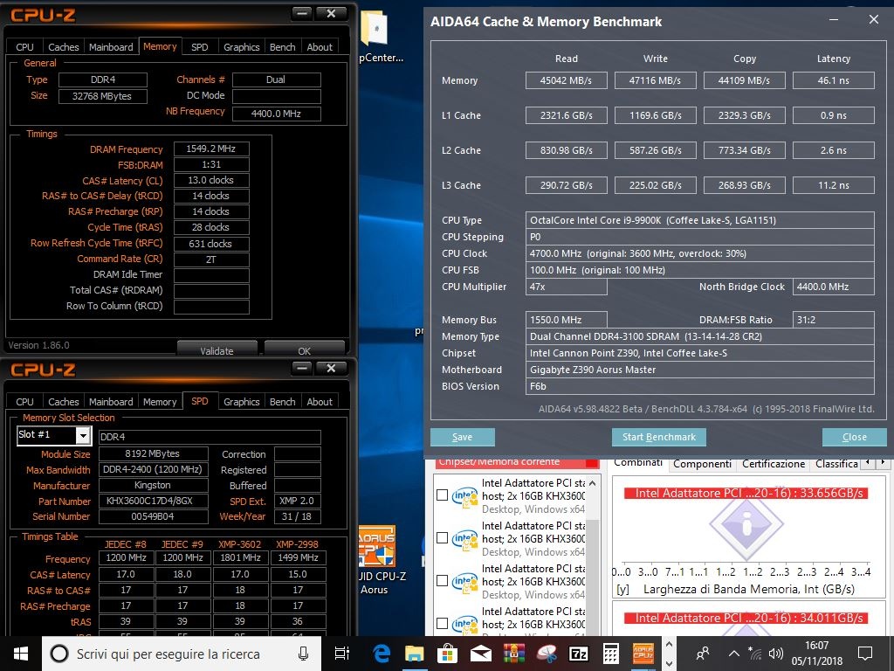Open File Explorer from the taskbar
Screen dimensions: 894x671
(x=415, y=654)
